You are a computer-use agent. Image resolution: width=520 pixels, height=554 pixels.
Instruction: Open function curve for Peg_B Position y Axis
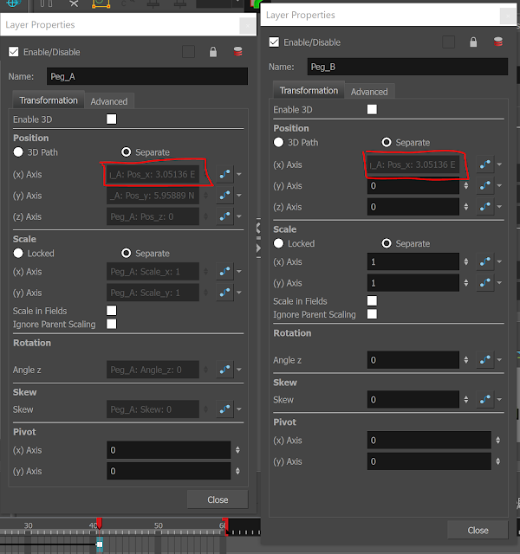[x=485, y=185]
